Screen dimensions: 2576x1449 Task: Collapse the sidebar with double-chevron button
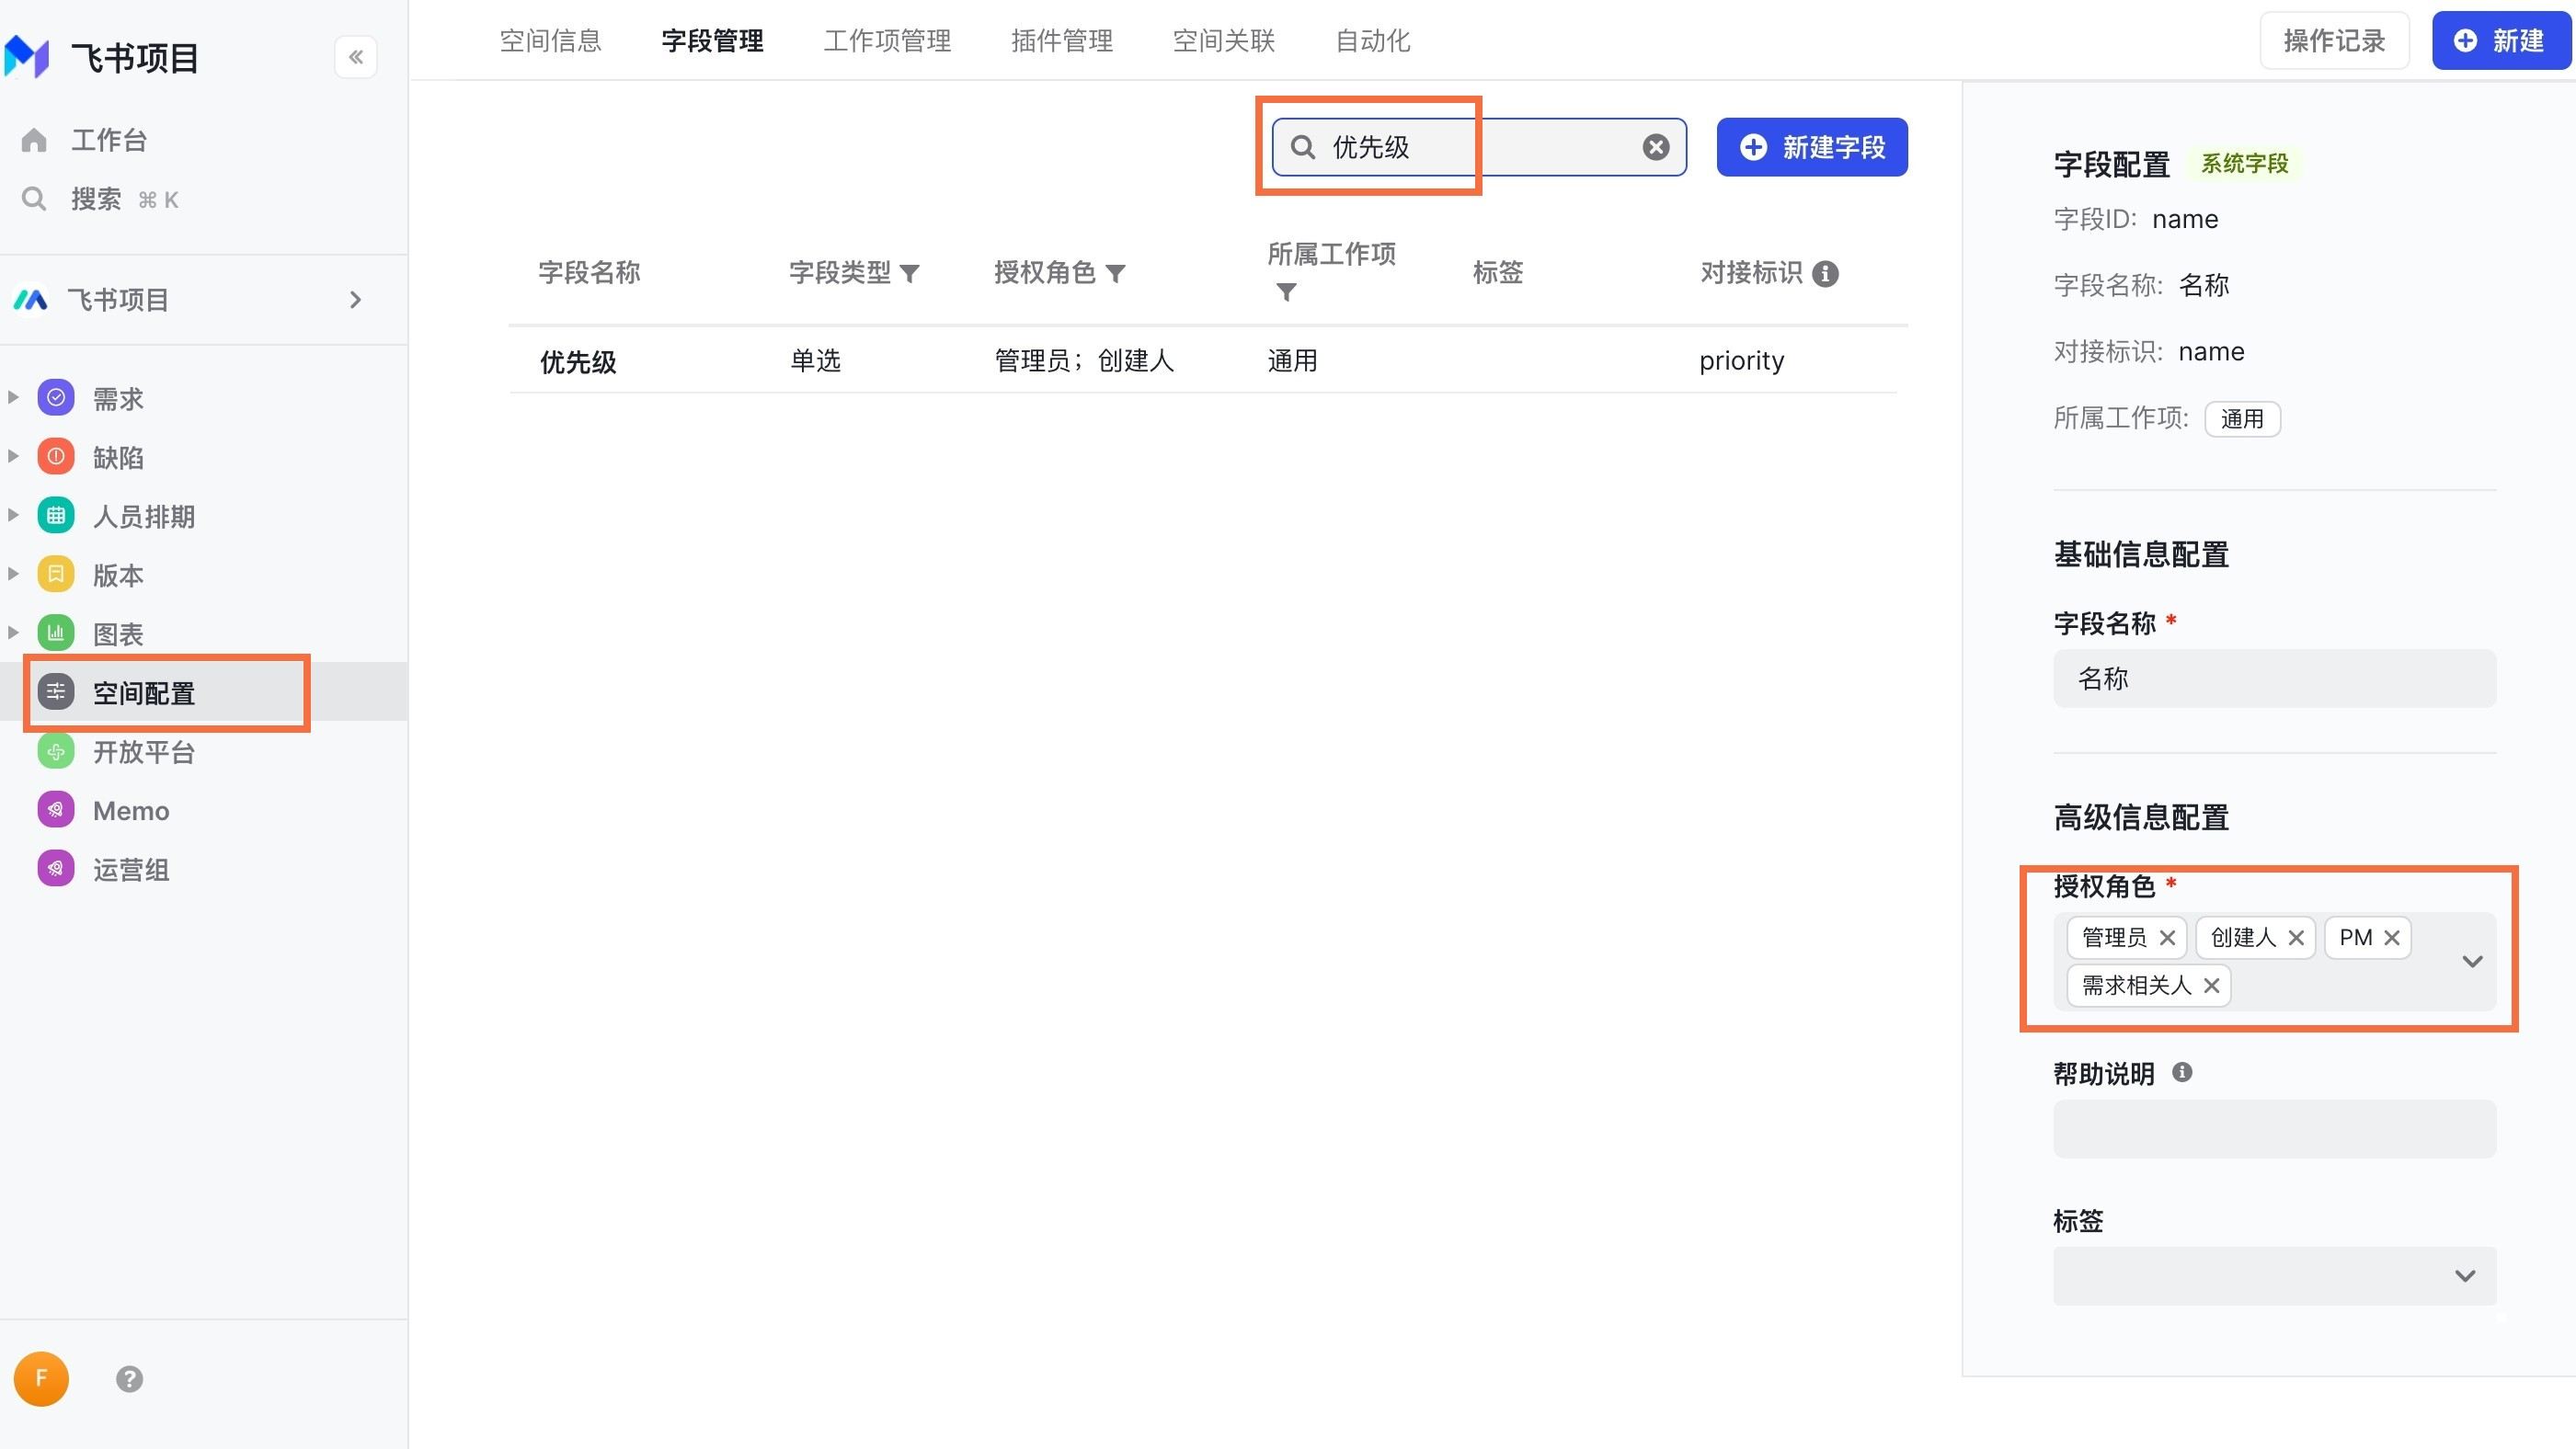pos(355,57)
